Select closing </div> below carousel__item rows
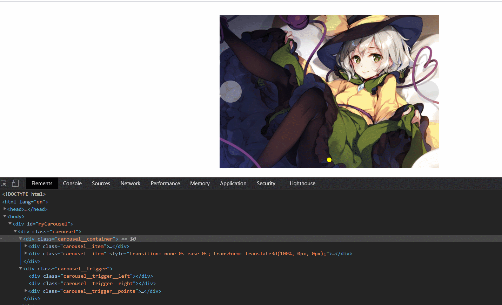Screen dimensions: 502x305 [x=32, y=261]
